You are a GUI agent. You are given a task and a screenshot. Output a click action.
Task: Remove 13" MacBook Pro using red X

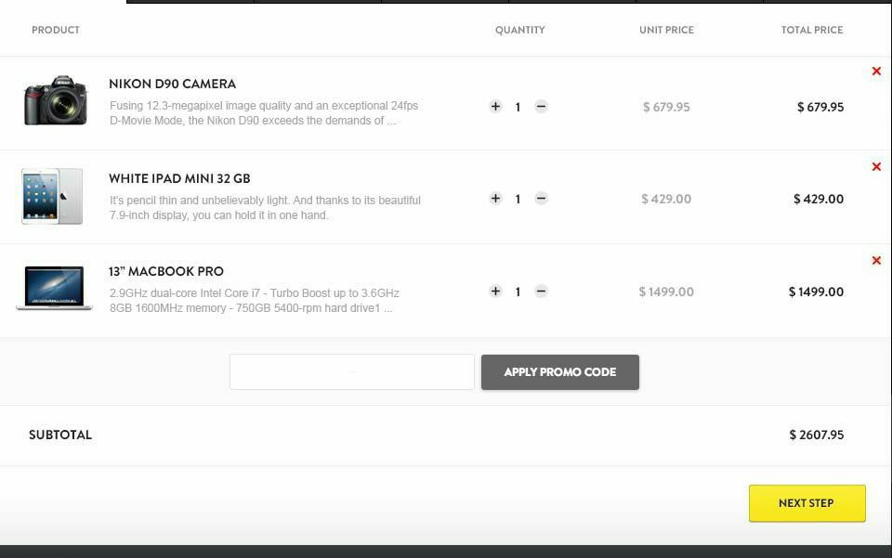click(876, 260)
